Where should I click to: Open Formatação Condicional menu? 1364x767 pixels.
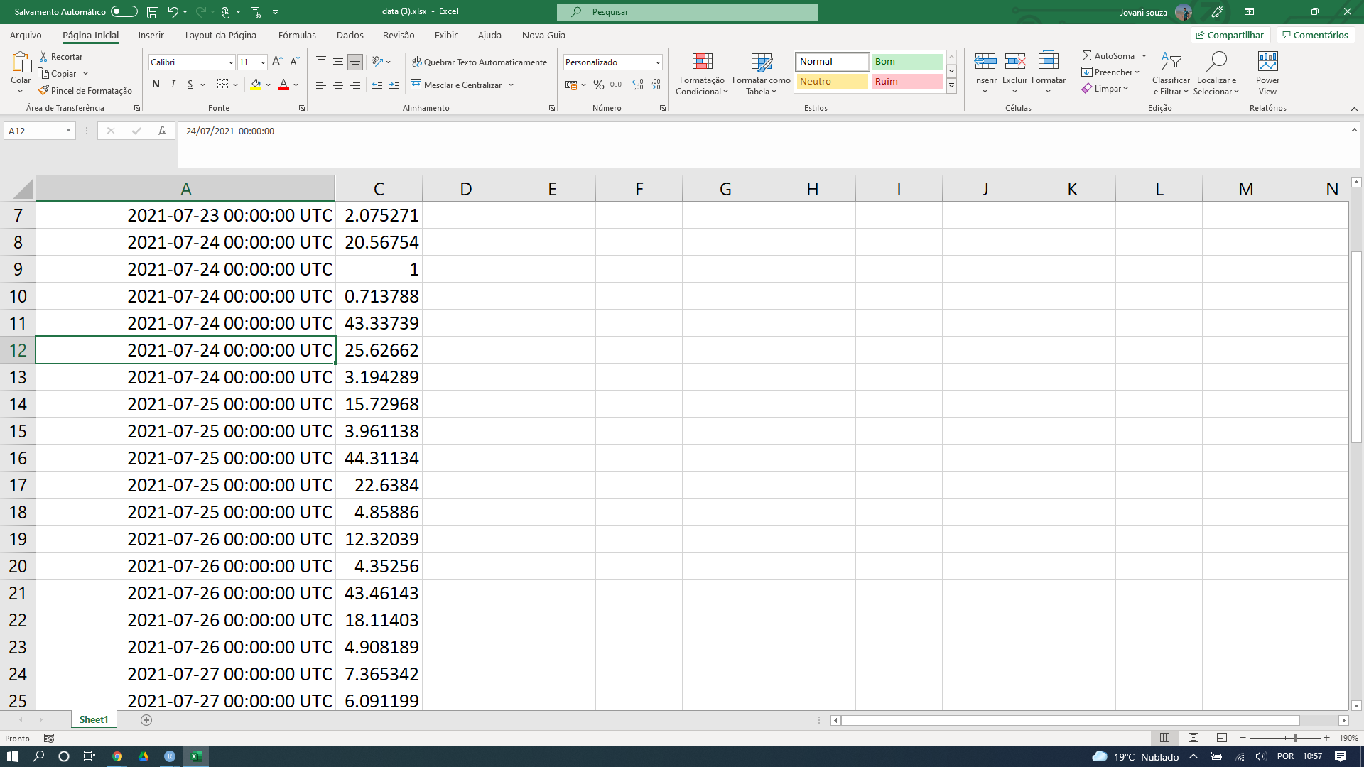pos(702,73)
